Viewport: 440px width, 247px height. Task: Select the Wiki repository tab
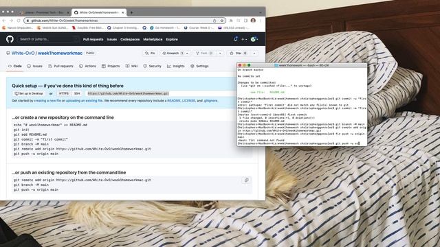tap(131, 66)
